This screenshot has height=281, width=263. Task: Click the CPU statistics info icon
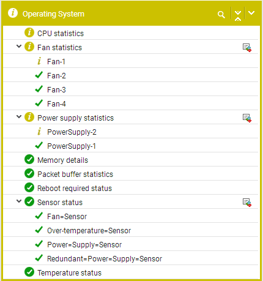tap(29, 32)
